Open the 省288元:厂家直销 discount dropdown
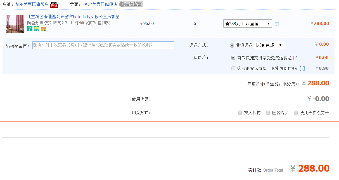 coord(248,24)
